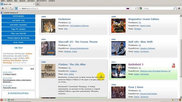Open the календарь sidebar button

18,16
